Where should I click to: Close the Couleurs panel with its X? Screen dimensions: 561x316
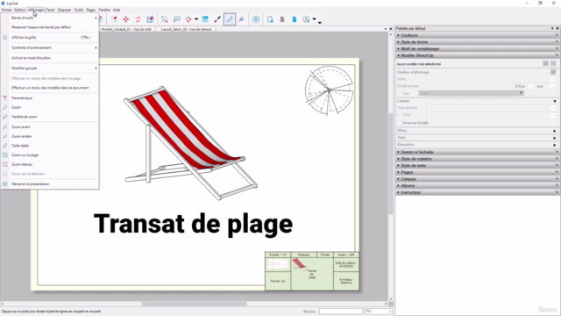pos(557,35)
